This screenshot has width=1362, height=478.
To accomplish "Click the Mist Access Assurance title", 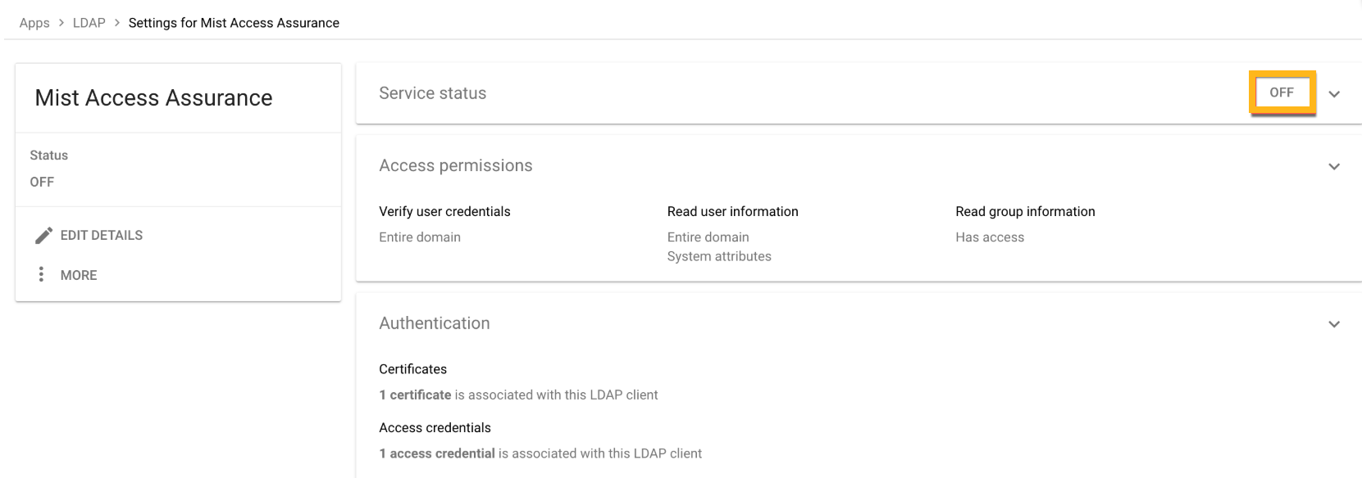I will coord(153,98).
